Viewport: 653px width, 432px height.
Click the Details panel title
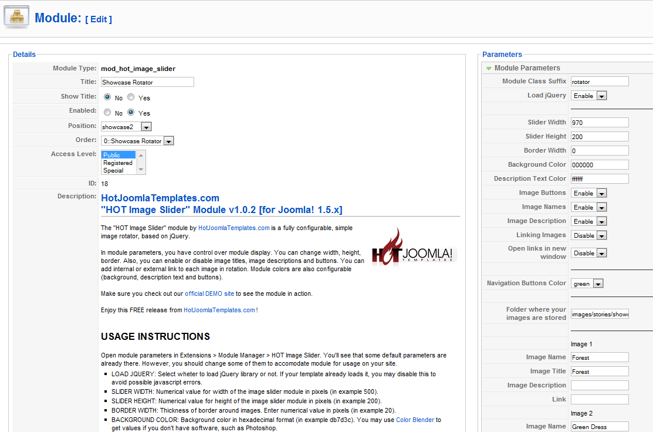point(24,55)
